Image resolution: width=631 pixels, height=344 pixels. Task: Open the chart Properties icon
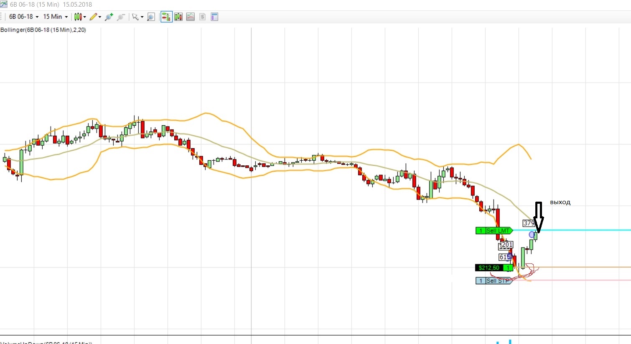[x=214, y=17]
